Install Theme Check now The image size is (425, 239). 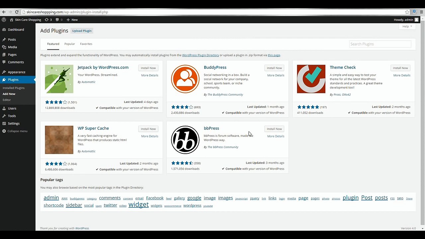click(400, 68)
